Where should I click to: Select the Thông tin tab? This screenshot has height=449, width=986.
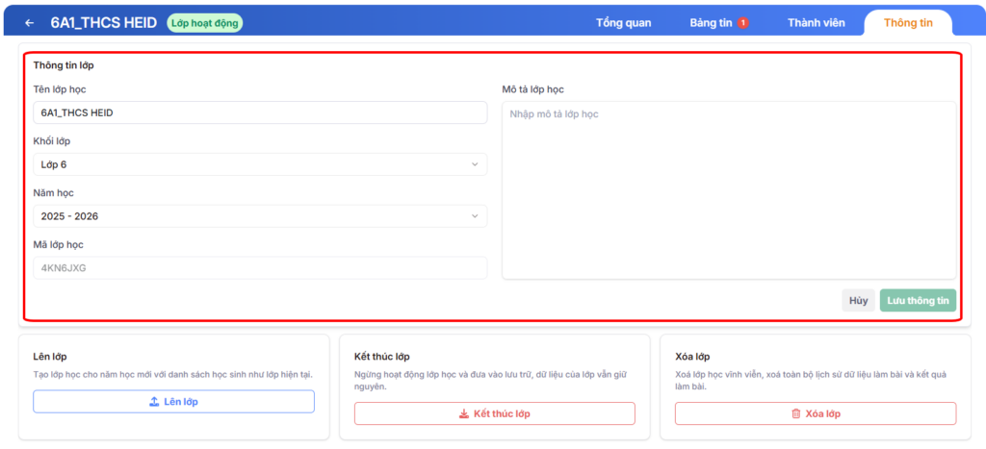click(x=908, y=23)
